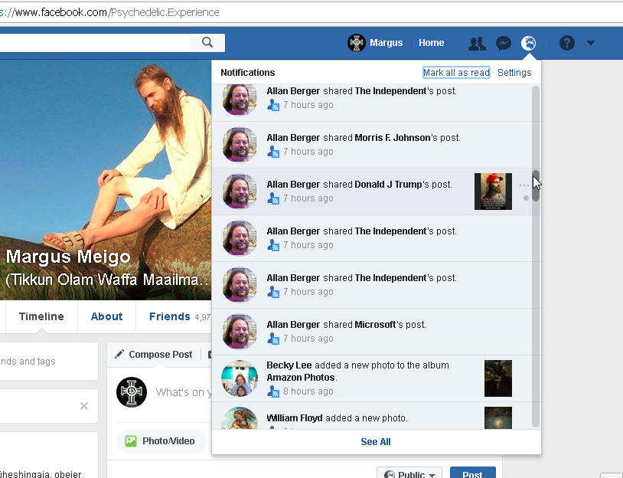Open the Friend Requests icon
Image resolution: width=623 pixels, height=478 pixels.
[477, 43]
